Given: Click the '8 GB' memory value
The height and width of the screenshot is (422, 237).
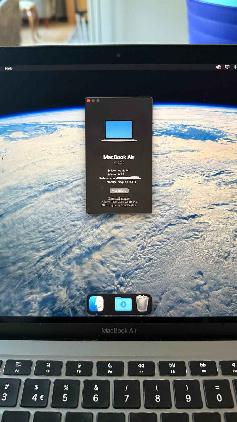Looking at the screenshot, I should coord(121,174).
